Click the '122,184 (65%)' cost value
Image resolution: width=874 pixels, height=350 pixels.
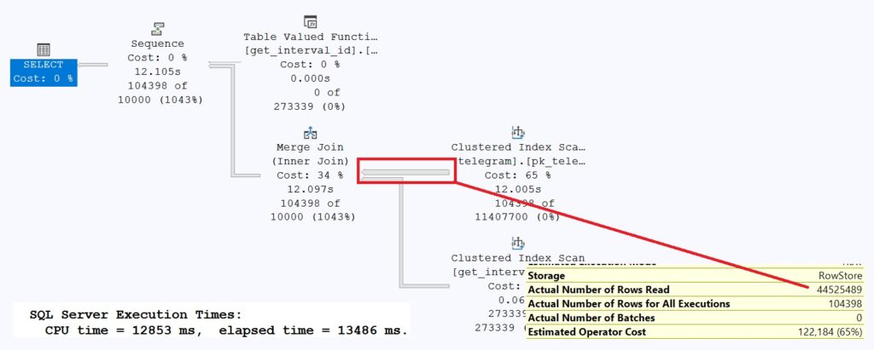click(x=830, y=332)
